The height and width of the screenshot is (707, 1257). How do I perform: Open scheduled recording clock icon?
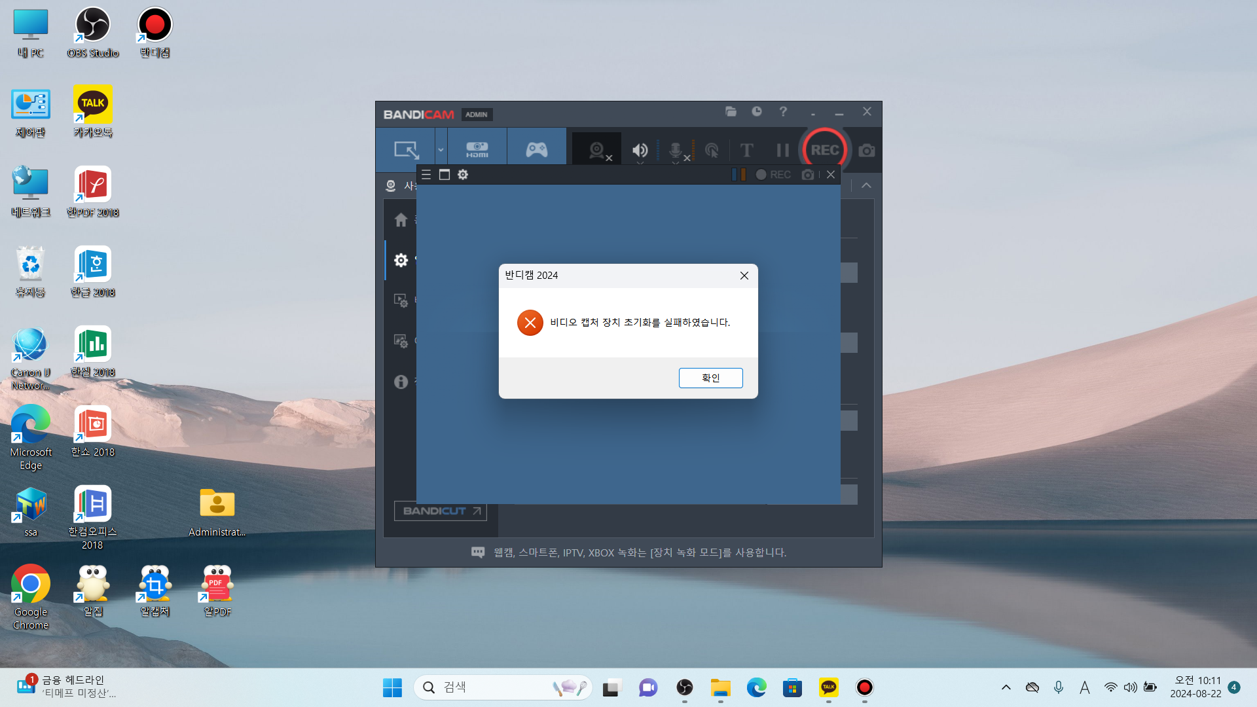757,112
